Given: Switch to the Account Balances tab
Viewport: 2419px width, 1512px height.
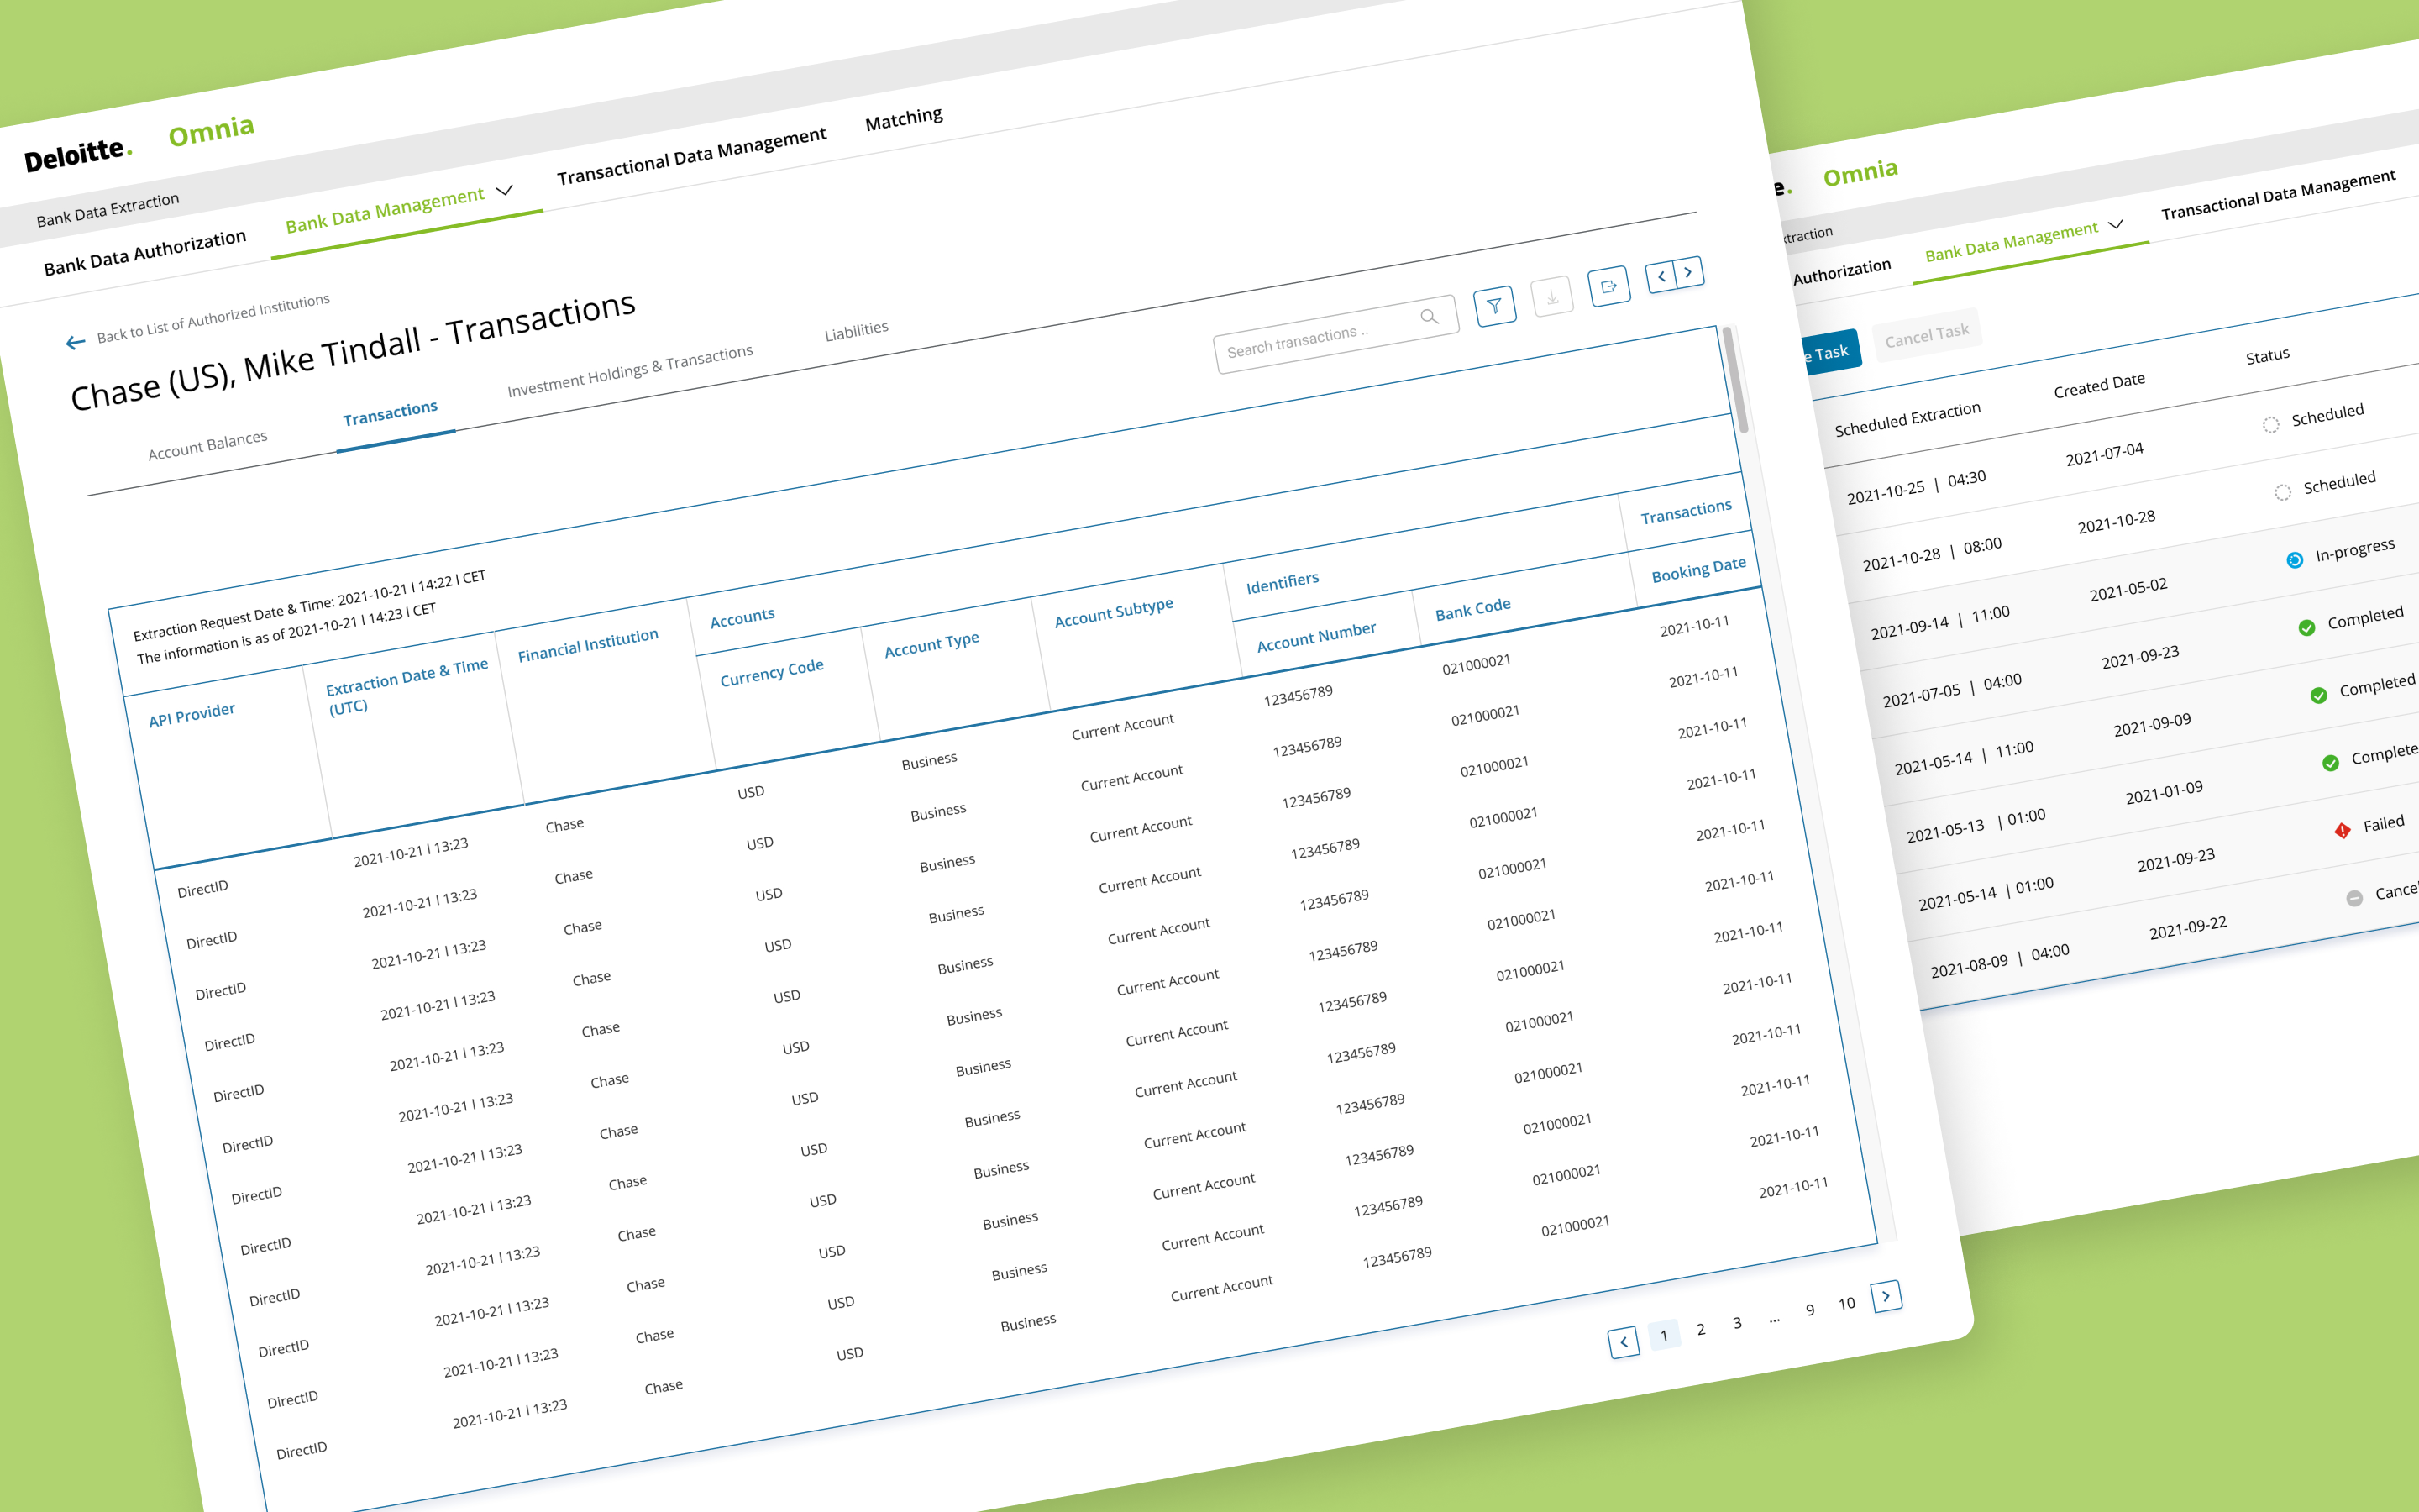Looking at the screenshot, I should [208, 446].
